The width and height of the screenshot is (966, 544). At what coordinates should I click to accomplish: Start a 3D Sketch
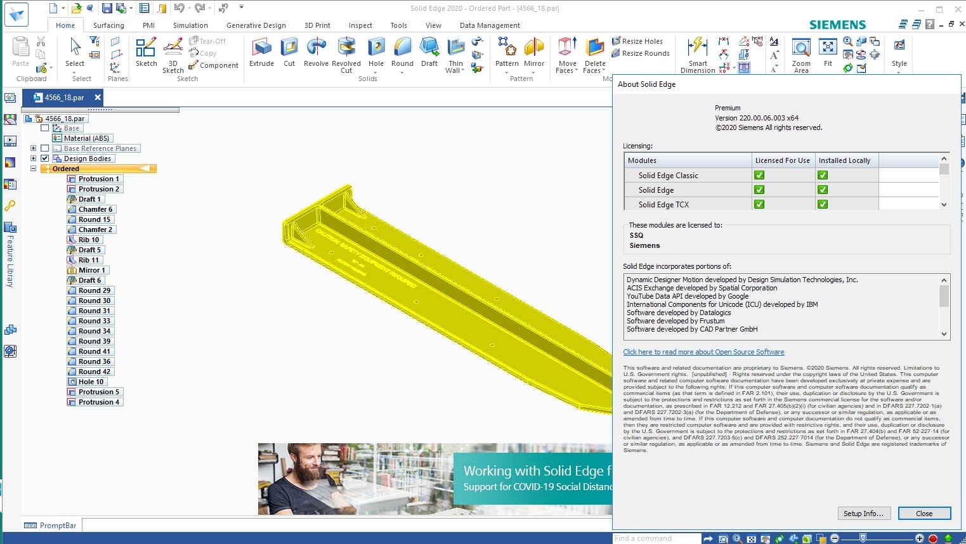click(173, 55)
